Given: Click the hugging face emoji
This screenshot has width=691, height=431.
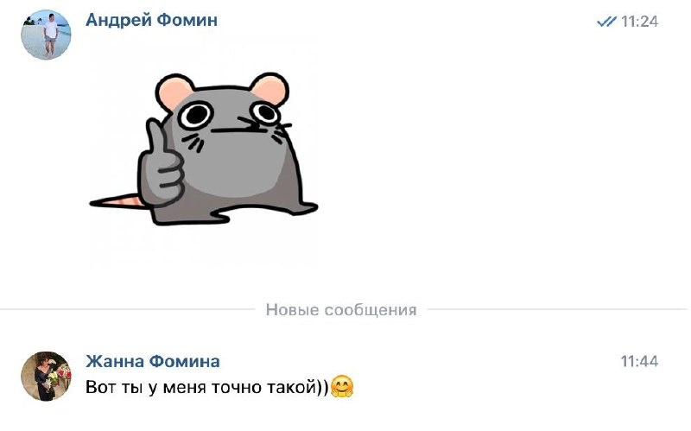Looking at the screenshot, I should [x=342, y=386].
